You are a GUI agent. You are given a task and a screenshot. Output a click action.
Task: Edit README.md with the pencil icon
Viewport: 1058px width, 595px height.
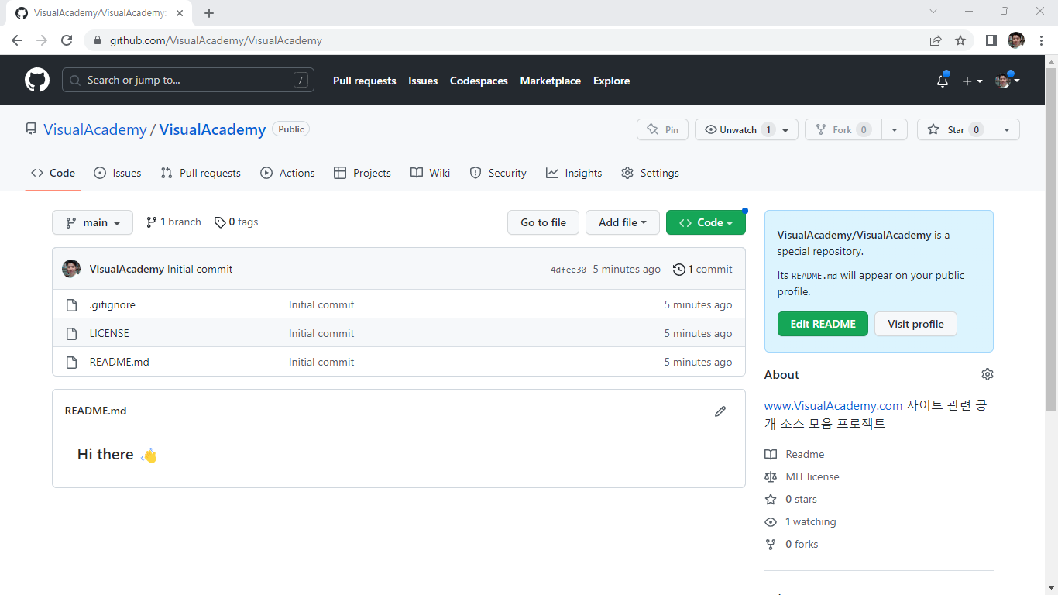[x=720, y=411]
